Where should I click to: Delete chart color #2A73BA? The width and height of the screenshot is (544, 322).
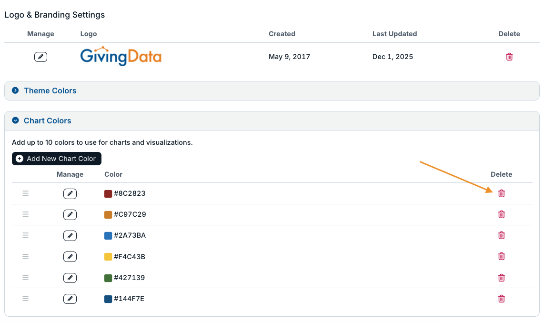[x=501, y=236]
